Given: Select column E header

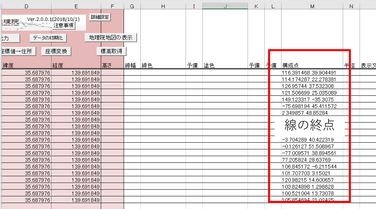Looking at the screenshot, I should click(76, 6).
